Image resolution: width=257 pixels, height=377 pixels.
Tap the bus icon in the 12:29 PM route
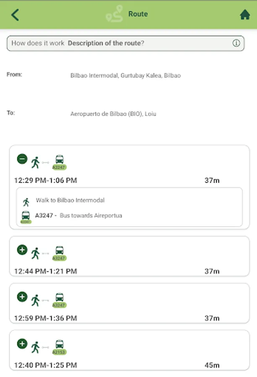(60, 161)
